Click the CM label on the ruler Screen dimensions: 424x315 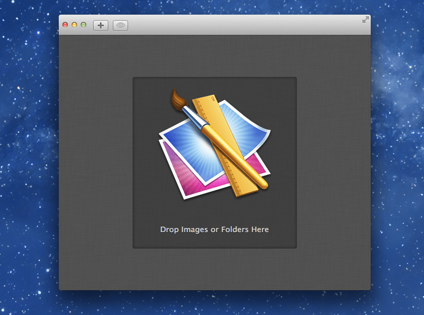pos(213,98)
